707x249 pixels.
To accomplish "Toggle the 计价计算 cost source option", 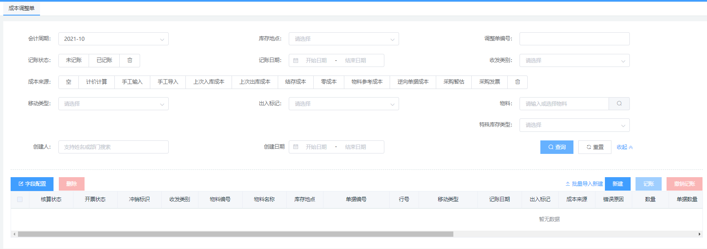I will [x=97, y=82].
